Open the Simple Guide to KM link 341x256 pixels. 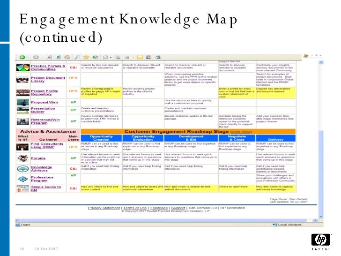point(46,188)
